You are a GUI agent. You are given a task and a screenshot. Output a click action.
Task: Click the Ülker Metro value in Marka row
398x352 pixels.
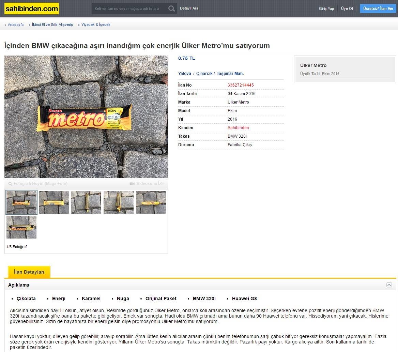tap(238, 102)
